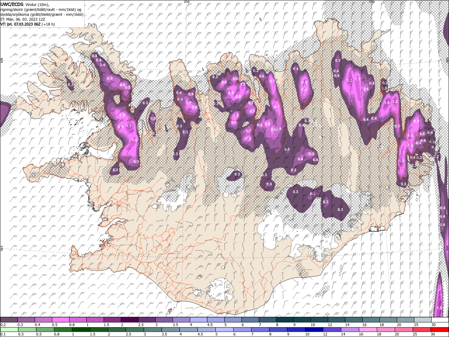449x337 pixels.
Task: Click the '20W' longitude label
Action: tap(187, 2)
